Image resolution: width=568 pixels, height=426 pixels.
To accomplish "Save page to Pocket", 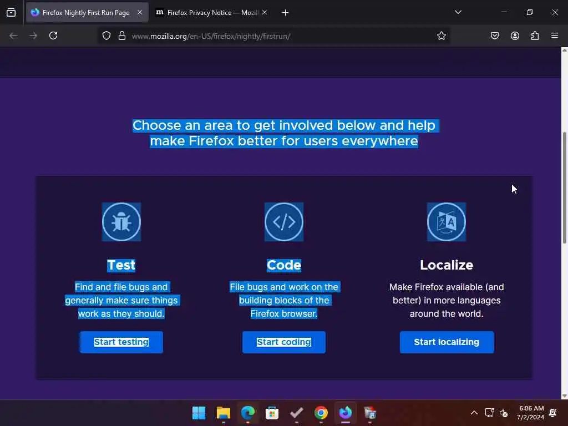I will click(x=495, y=35).
